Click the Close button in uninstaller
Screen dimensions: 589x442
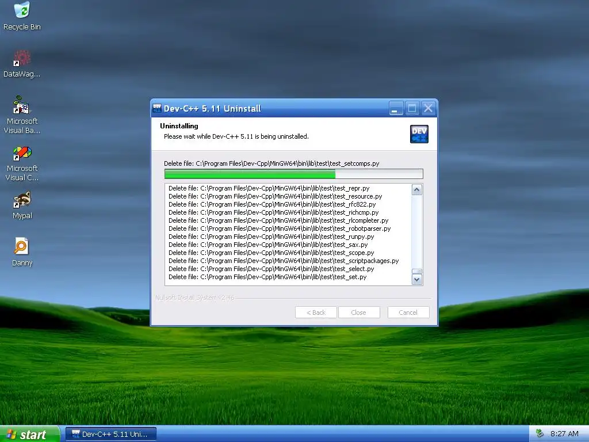coord(359,313)
